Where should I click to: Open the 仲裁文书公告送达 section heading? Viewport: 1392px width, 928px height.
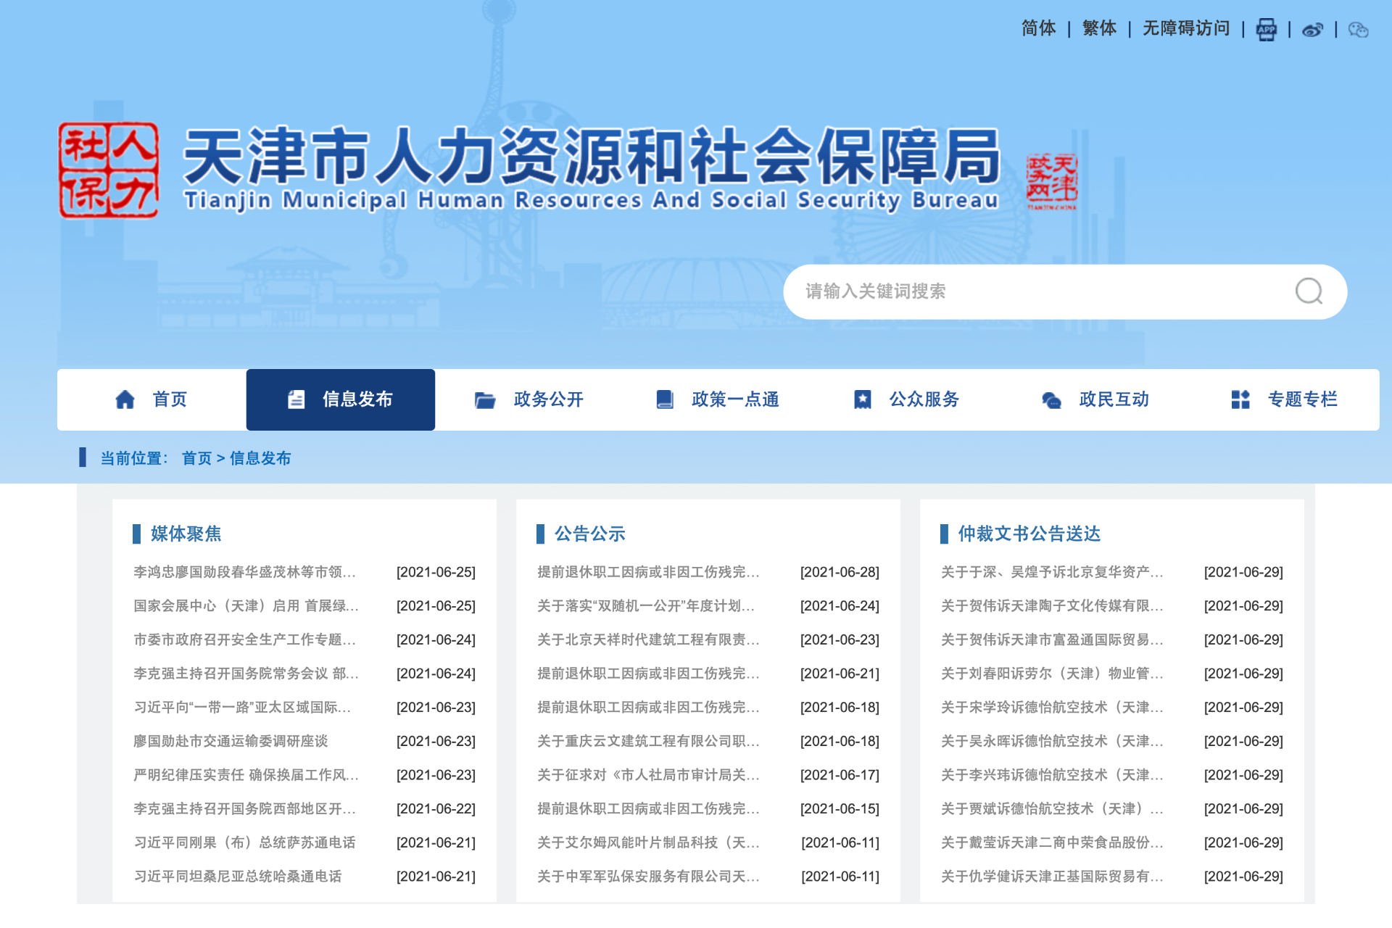point(1029,534)
